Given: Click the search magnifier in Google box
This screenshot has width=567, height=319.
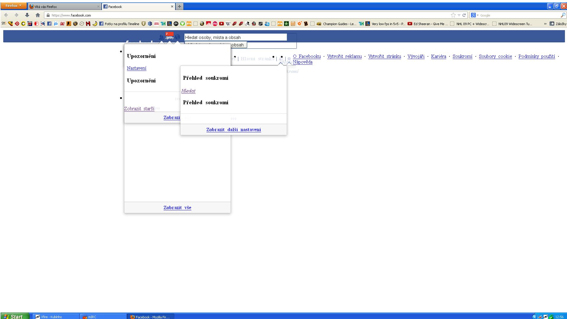Looking at the screenshot, I should click(x=563, y=15).
